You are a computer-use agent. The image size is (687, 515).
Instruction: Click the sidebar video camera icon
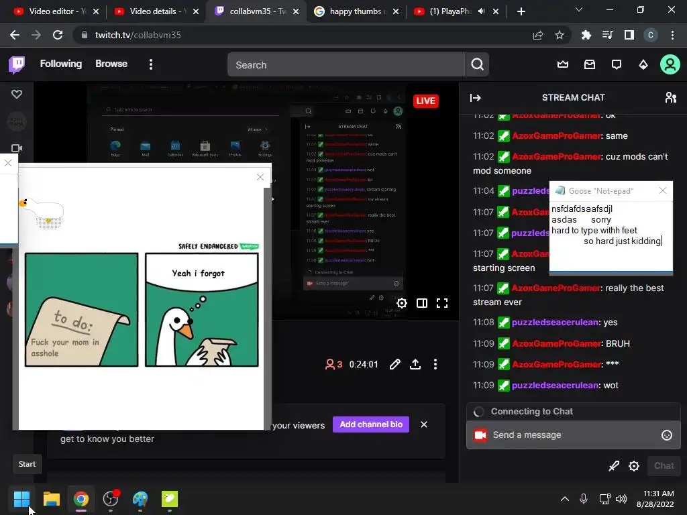17,148
